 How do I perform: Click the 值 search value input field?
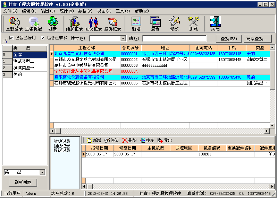174,38
